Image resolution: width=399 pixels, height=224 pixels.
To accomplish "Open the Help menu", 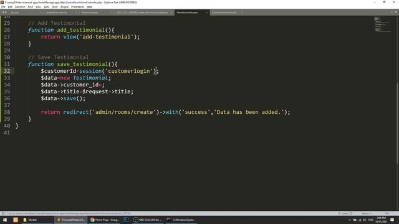I will 89,7.
